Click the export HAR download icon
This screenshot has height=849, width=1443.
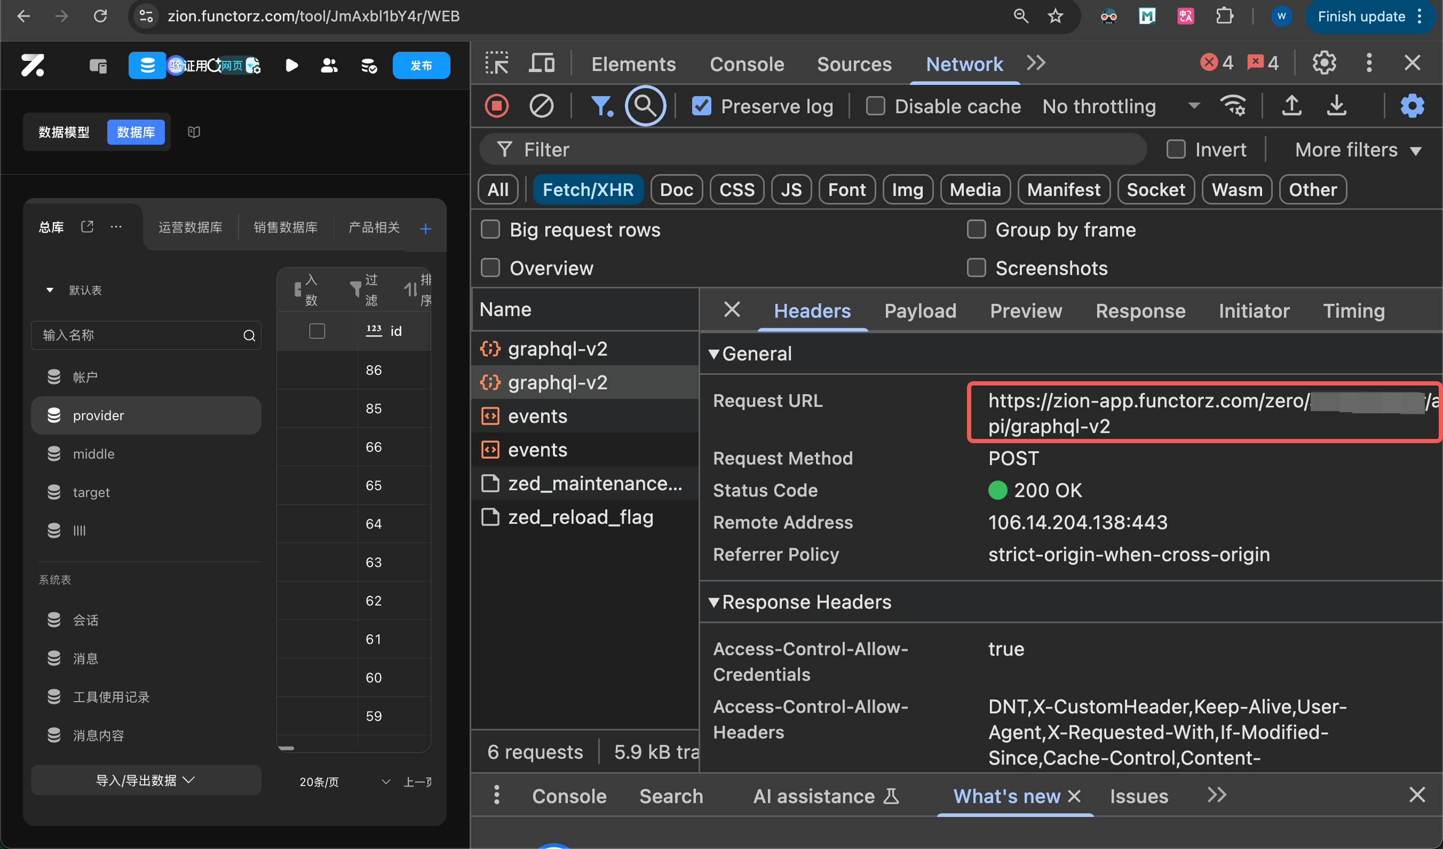(1336, 105)
